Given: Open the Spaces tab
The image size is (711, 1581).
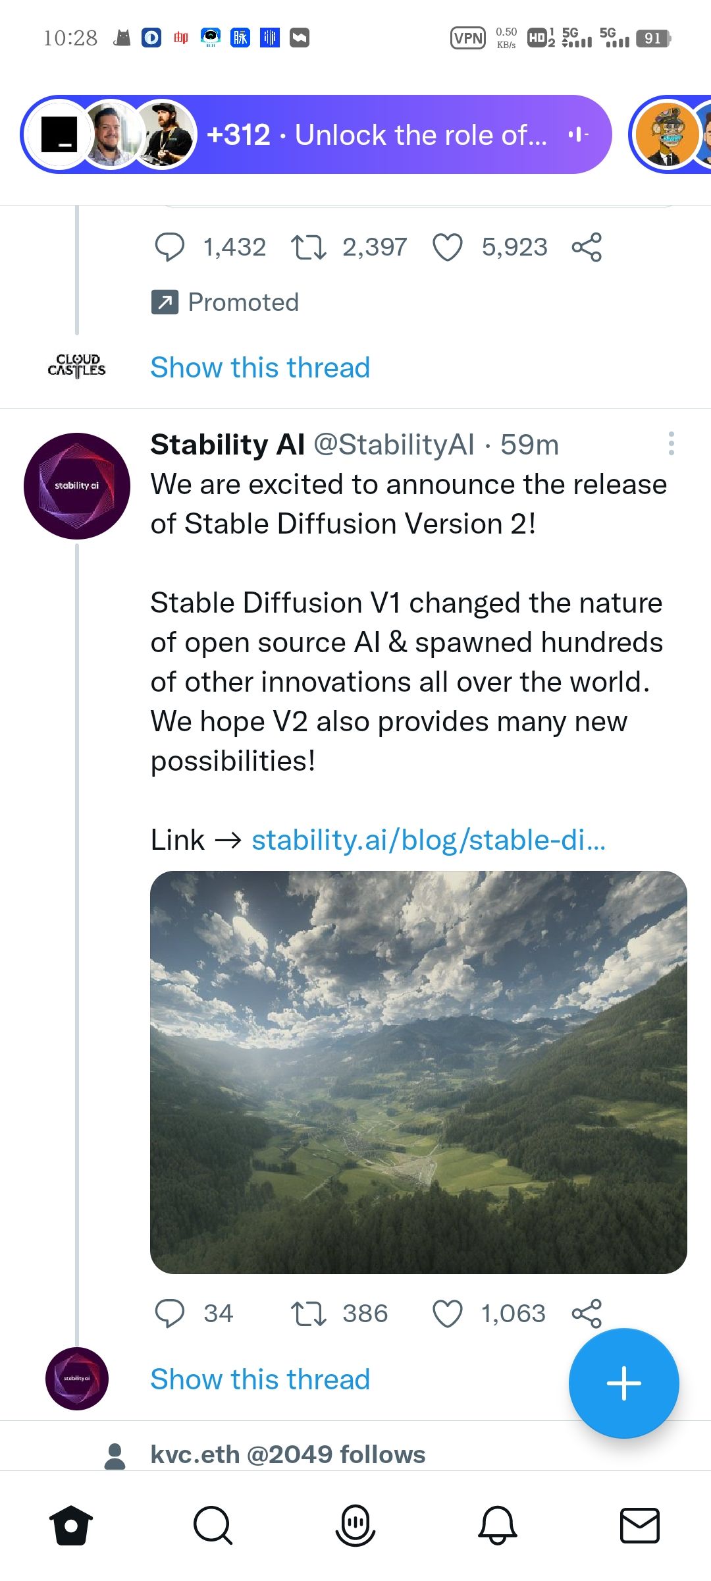Looking at the screenshot, I should (355, 1525).
